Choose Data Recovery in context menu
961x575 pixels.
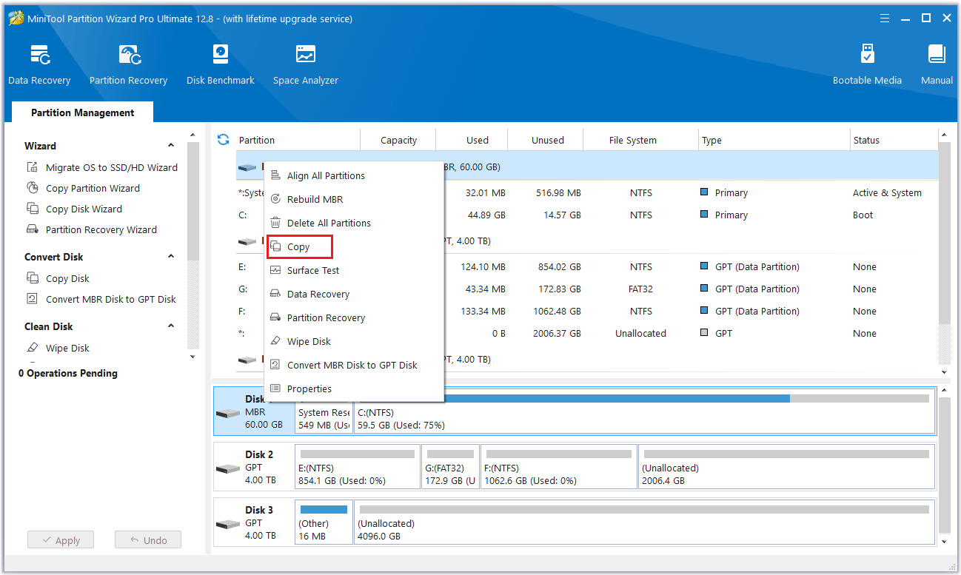coord(354,294)
